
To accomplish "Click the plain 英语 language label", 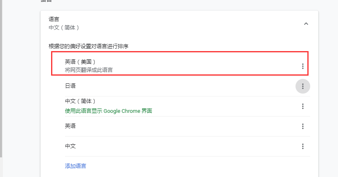I will click(70, 126).
